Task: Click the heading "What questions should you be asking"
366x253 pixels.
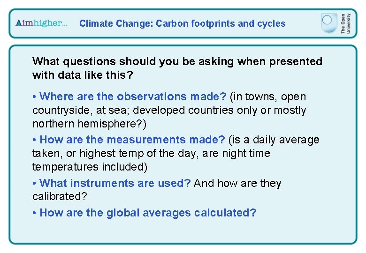Action: (x=177, y=61)
